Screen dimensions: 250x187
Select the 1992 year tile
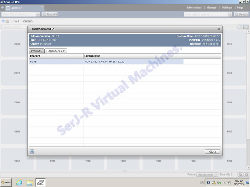tap(17, 161)
